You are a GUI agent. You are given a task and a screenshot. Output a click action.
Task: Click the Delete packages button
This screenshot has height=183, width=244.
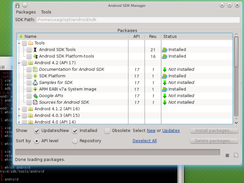214,141
